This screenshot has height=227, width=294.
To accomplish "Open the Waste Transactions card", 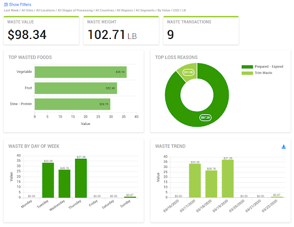I will tap(201, 30).
